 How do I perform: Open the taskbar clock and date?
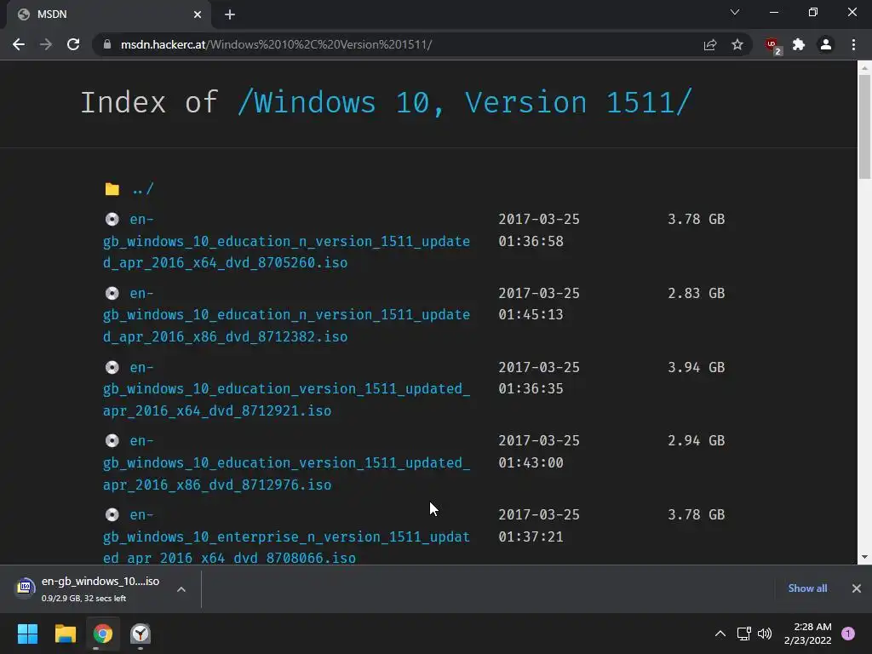tap(807, 634)
